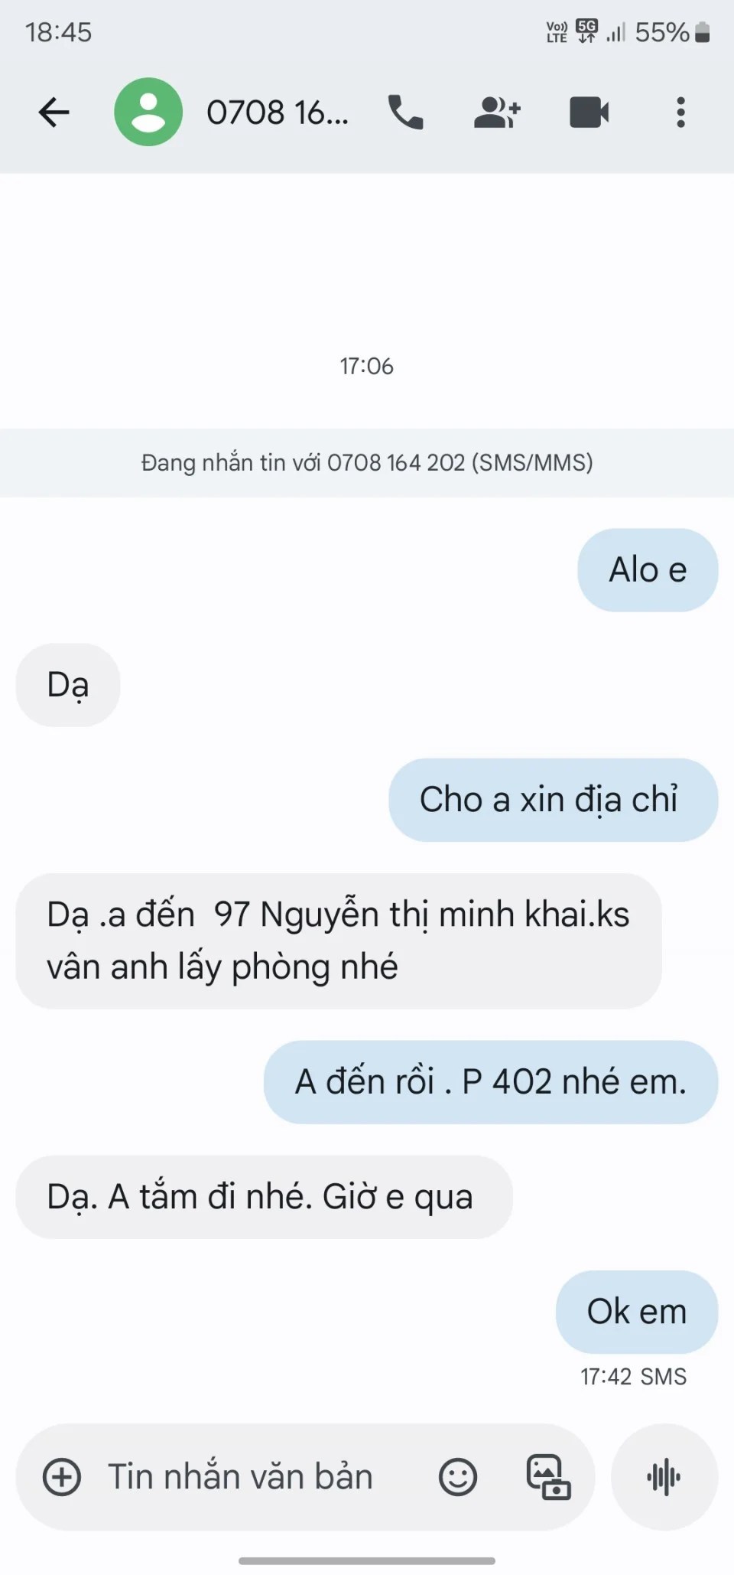Select the 'Dạ' received message bubble
This screenshot has height=1575, width=734.
pos(68,685)
